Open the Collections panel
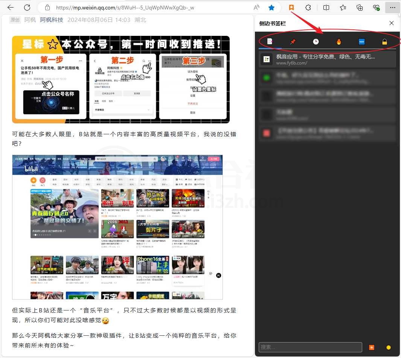The height and width of the screenshot is (358, 401). click(360, 8)
